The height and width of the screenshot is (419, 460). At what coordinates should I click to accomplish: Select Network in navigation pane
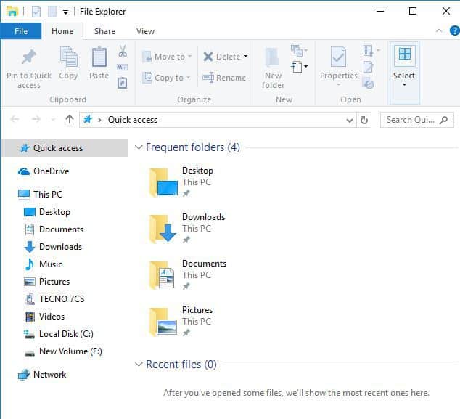42,375
